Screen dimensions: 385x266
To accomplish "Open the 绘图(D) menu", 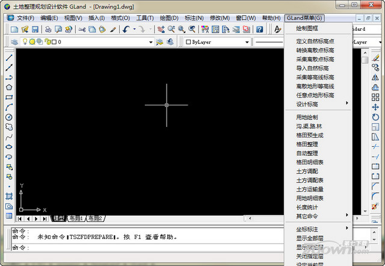I will [x=169, y=18].
